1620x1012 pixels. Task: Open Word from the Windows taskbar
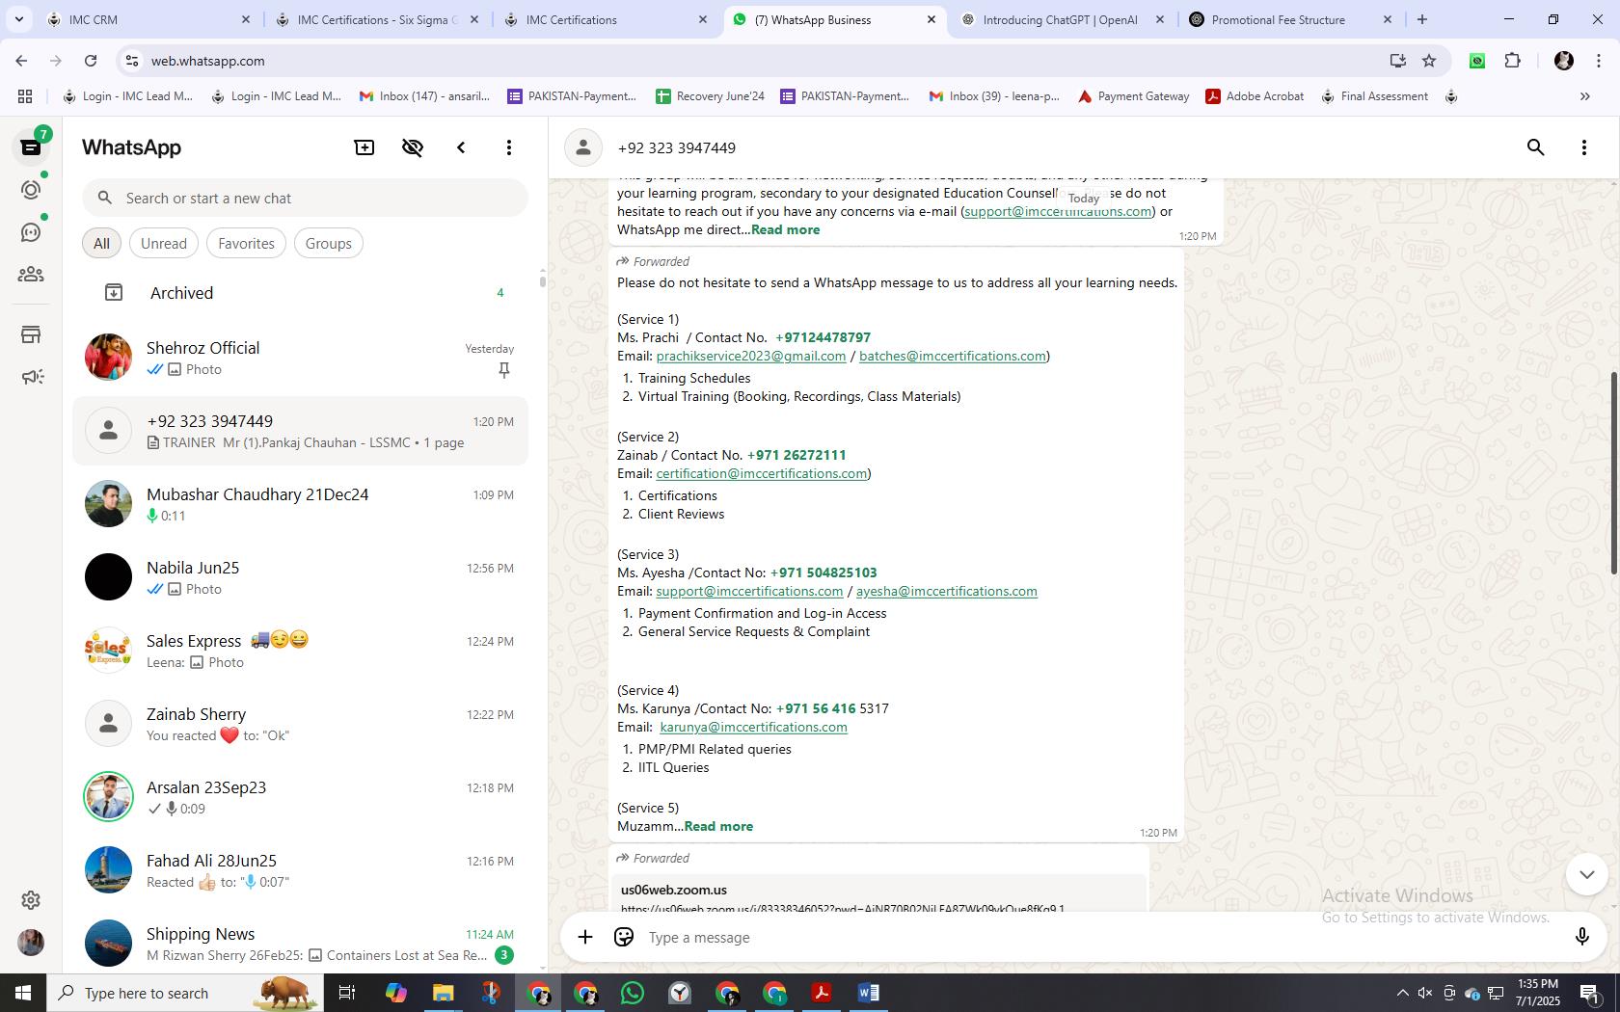coord(869,993)
